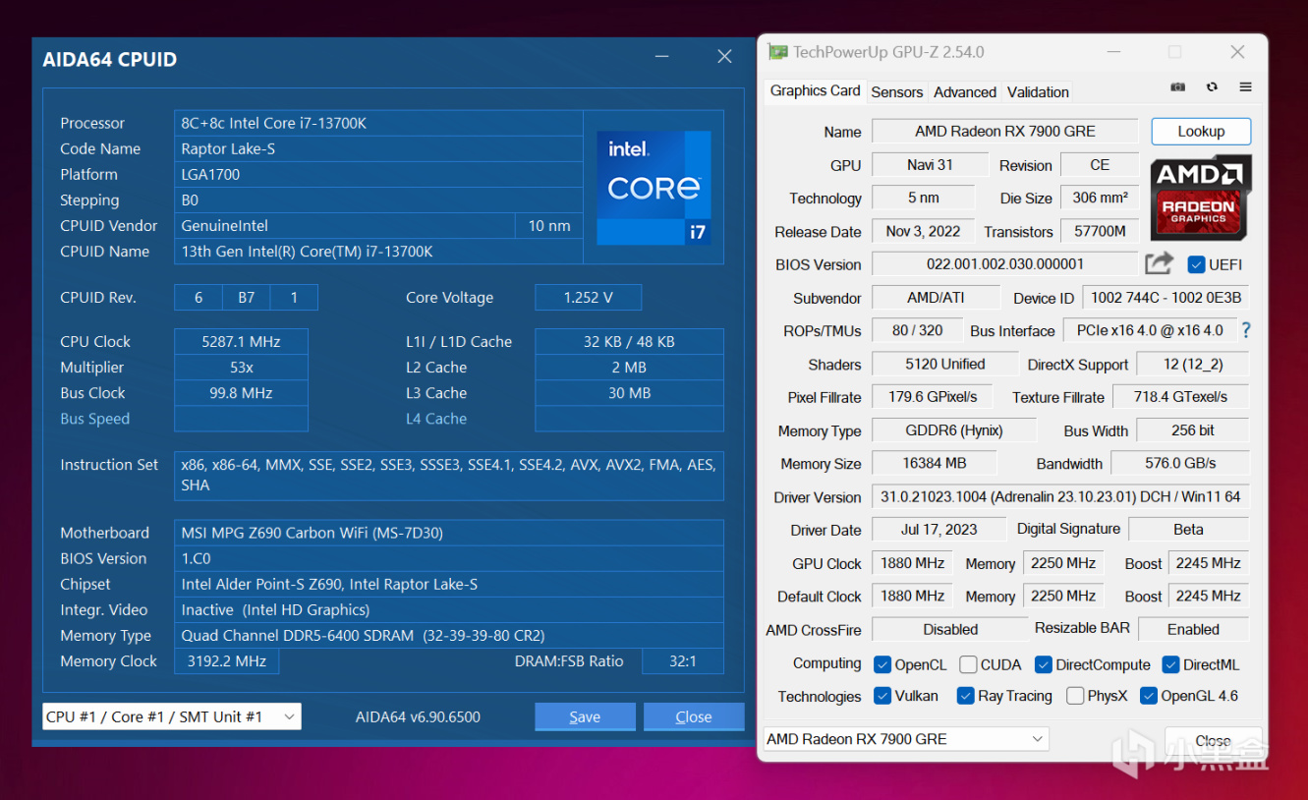This screenshot has height=800, width=1308.
Task: Open the Validation tab
Action: point(1038,91)
